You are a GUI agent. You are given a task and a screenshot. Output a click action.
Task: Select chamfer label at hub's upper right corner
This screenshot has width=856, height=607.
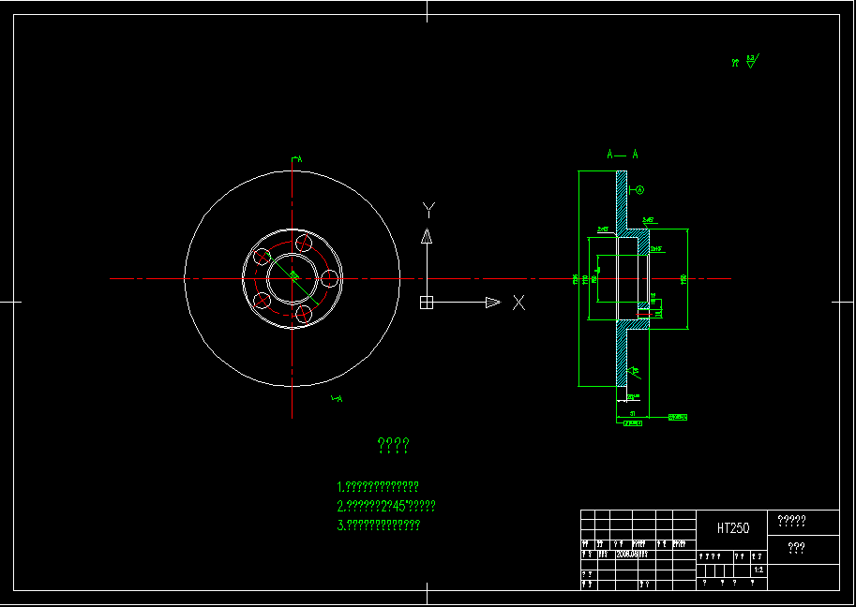pos(649,220)
